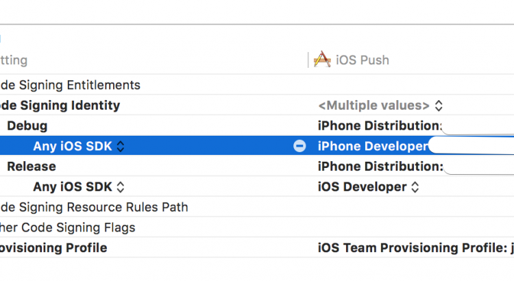This screenshot has width=514, height=281.
Task: Select the Other Code Signing Flags row
Action: 68,228
